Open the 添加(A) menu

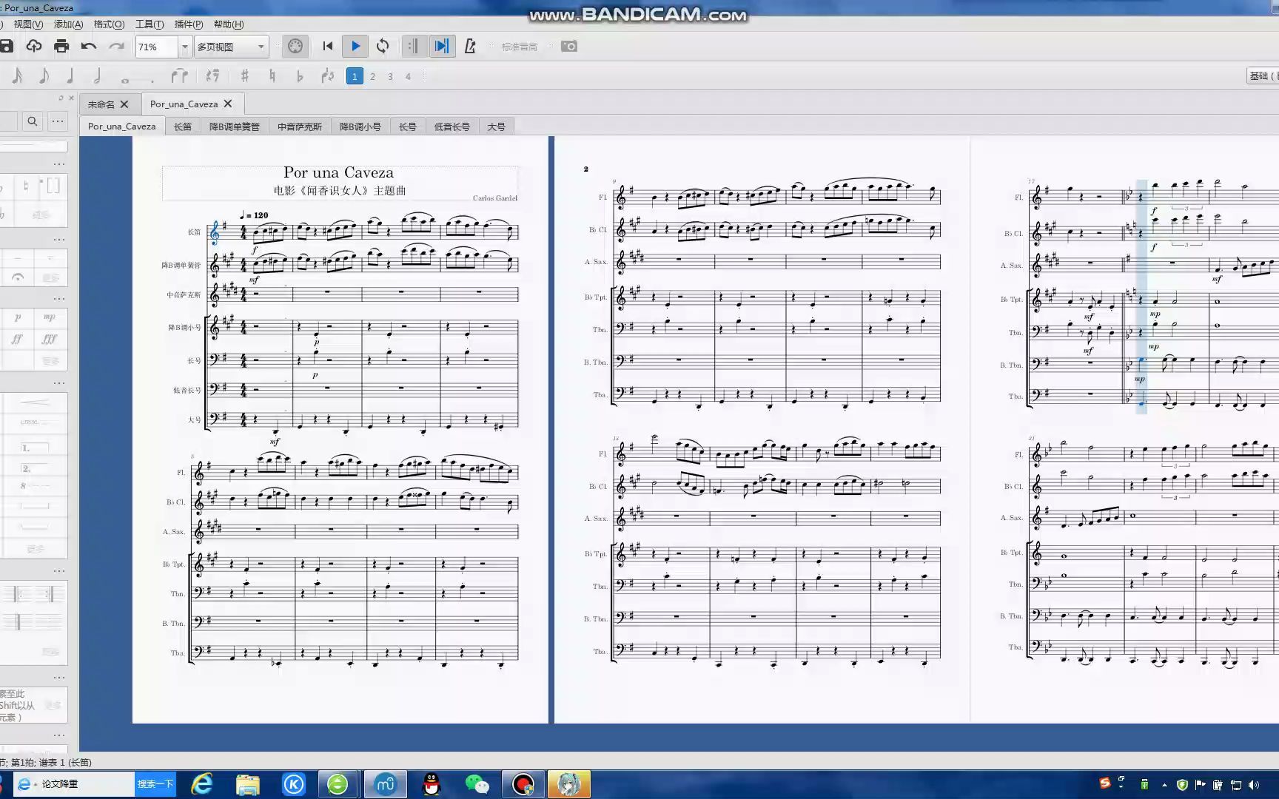pyautogui.click(x=68, y=24)
